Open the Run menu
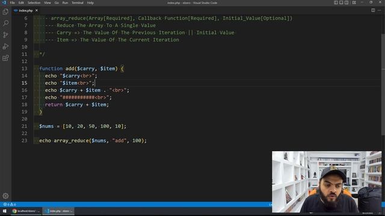The width and height of the screenshot is (385, 216). pyautogui.click(x=65, y=2)
